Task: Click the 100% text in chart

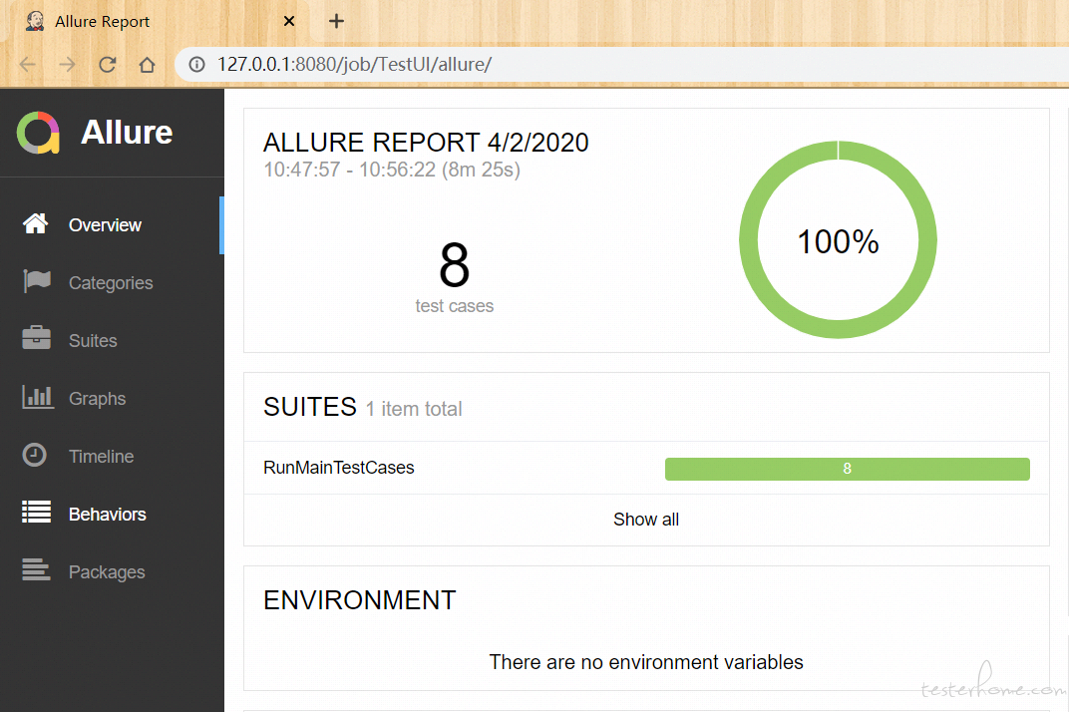Action: (838, 242)
